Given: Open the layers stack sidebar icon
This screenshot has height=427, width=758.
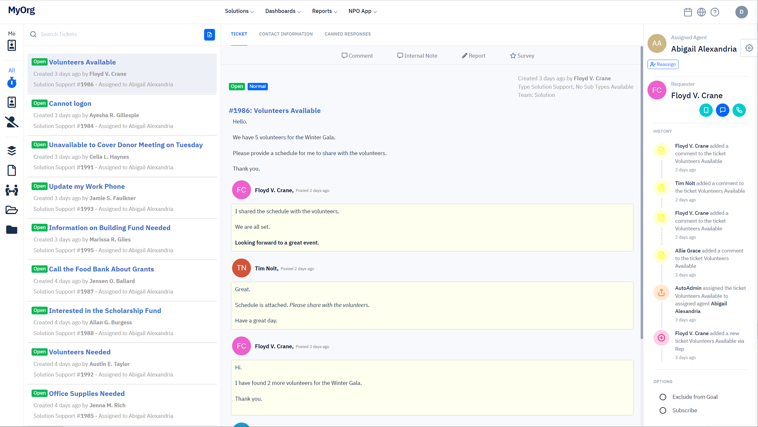Looking at the screenshot, I should coord(12,151).
